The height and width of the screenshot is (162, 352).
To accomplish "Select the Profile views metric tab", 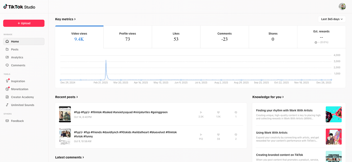I will point(128,37).
